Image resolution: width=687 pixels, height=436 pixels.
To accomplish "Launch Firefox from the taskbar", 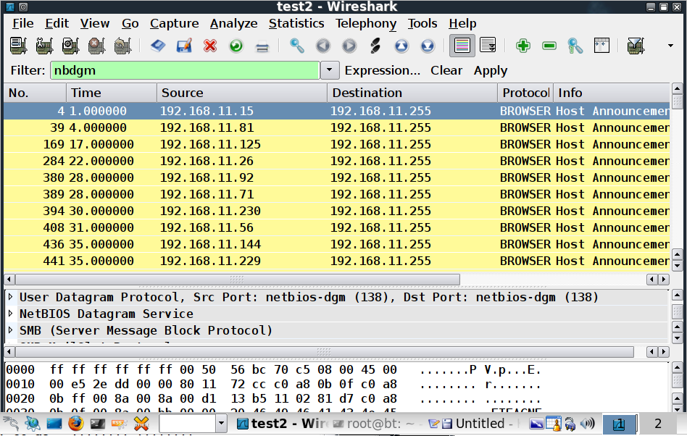I will pyautogui.click(x=75, y=423).
